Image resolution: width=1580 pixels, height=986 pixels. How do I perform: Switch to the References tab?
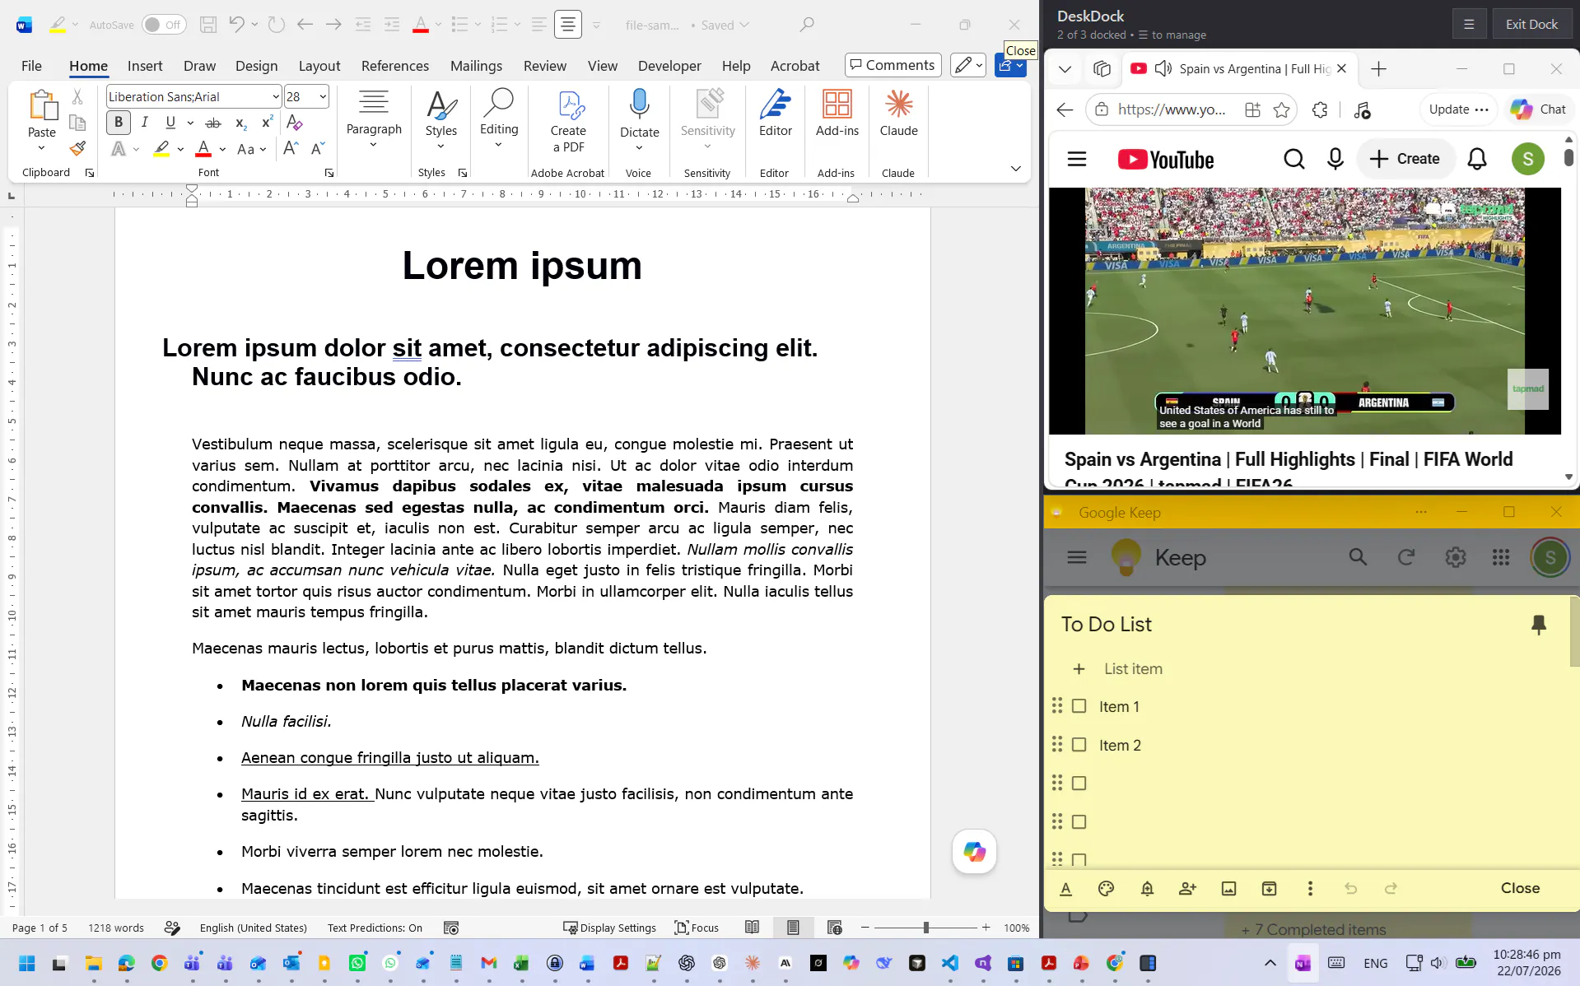395,66
